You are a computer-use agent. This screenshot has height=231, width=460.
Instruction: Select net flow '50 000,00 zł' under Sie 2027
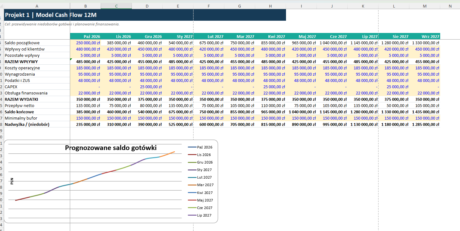point(394,105)
